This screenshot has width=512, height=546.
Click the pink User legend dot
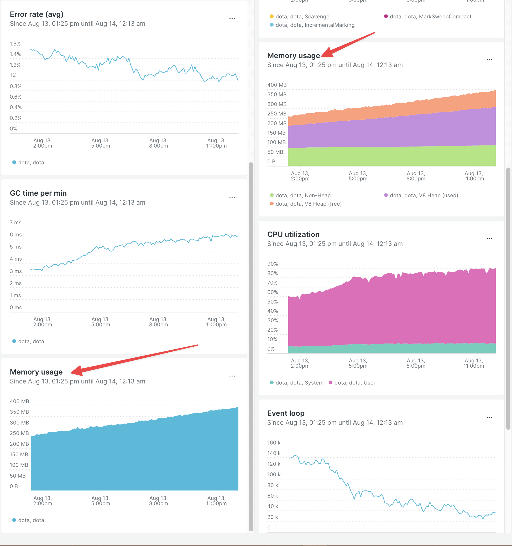click(x=331, y=382)
